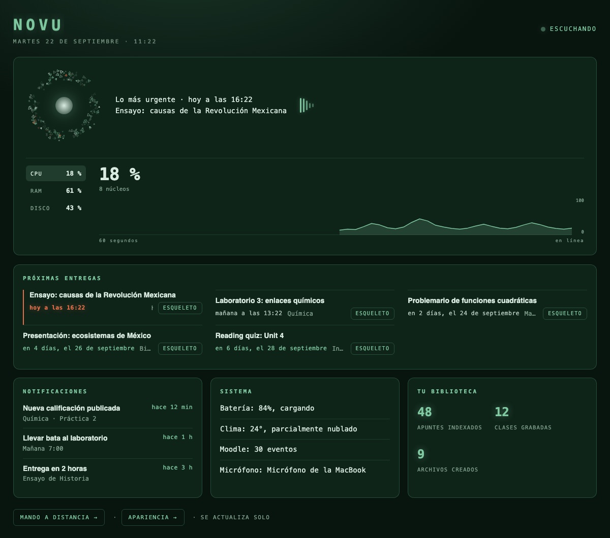Screen dimensions: 610x538
Task: Click 'en 6 días, el 28 de septiembre'
Action: point(271,348)
